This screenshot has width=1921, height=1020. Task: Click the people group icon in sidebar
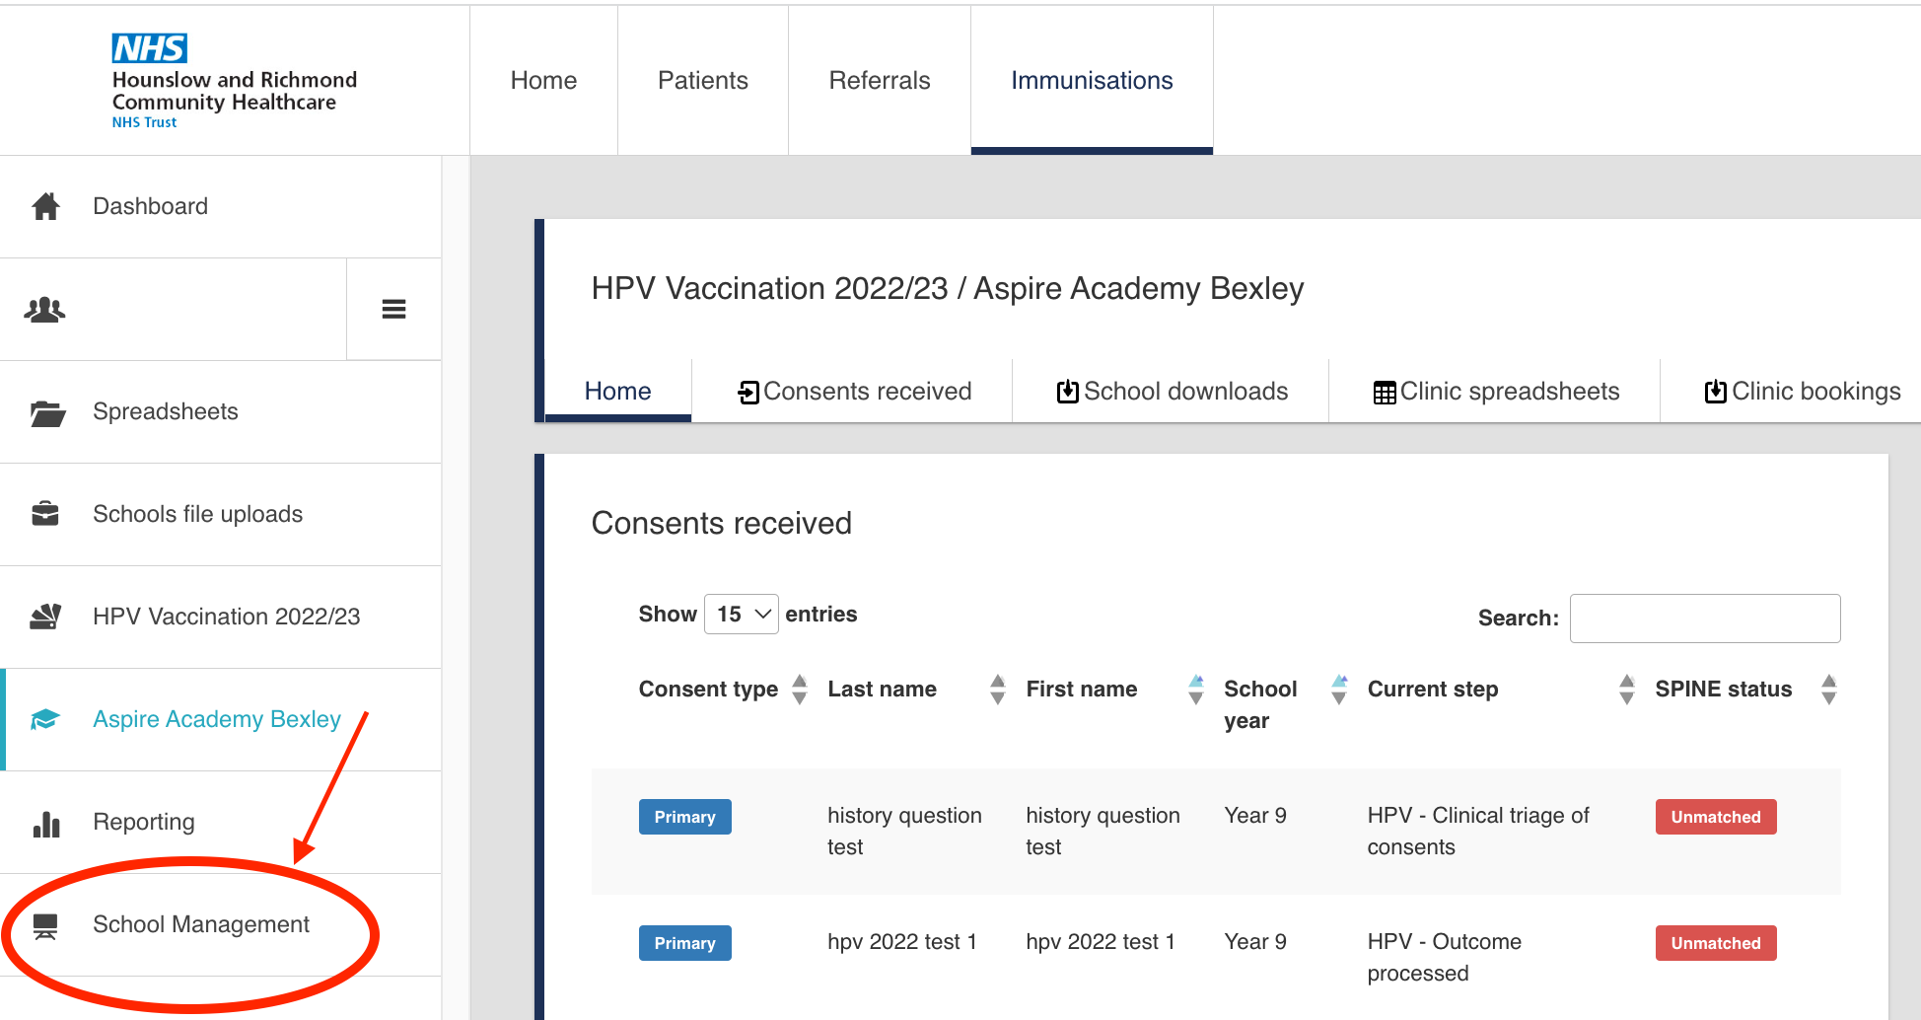tap(44, 310)
